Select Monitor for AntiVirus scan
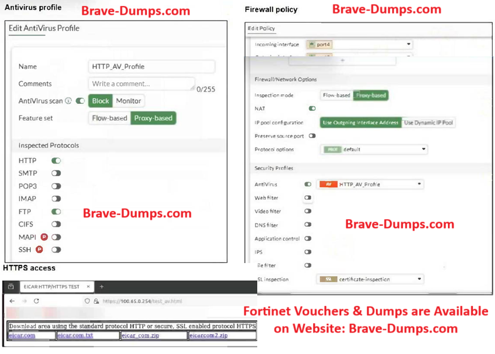This screenshot has width=495, height=354. [x=128, y=101]
